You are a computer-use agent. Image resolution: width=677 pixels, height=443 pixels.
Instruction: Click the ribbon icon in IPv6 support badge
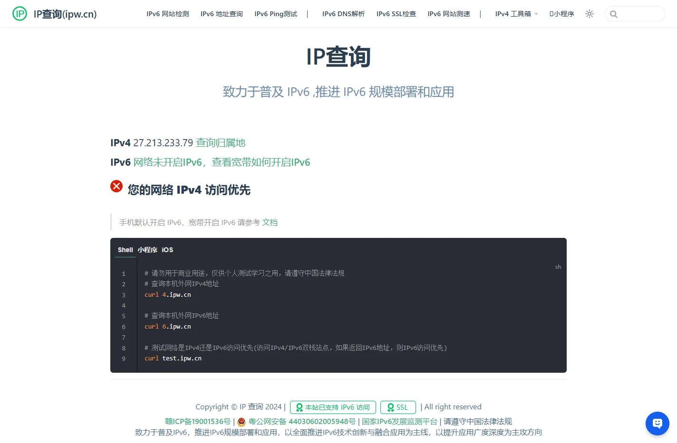(x=300, y=407)
